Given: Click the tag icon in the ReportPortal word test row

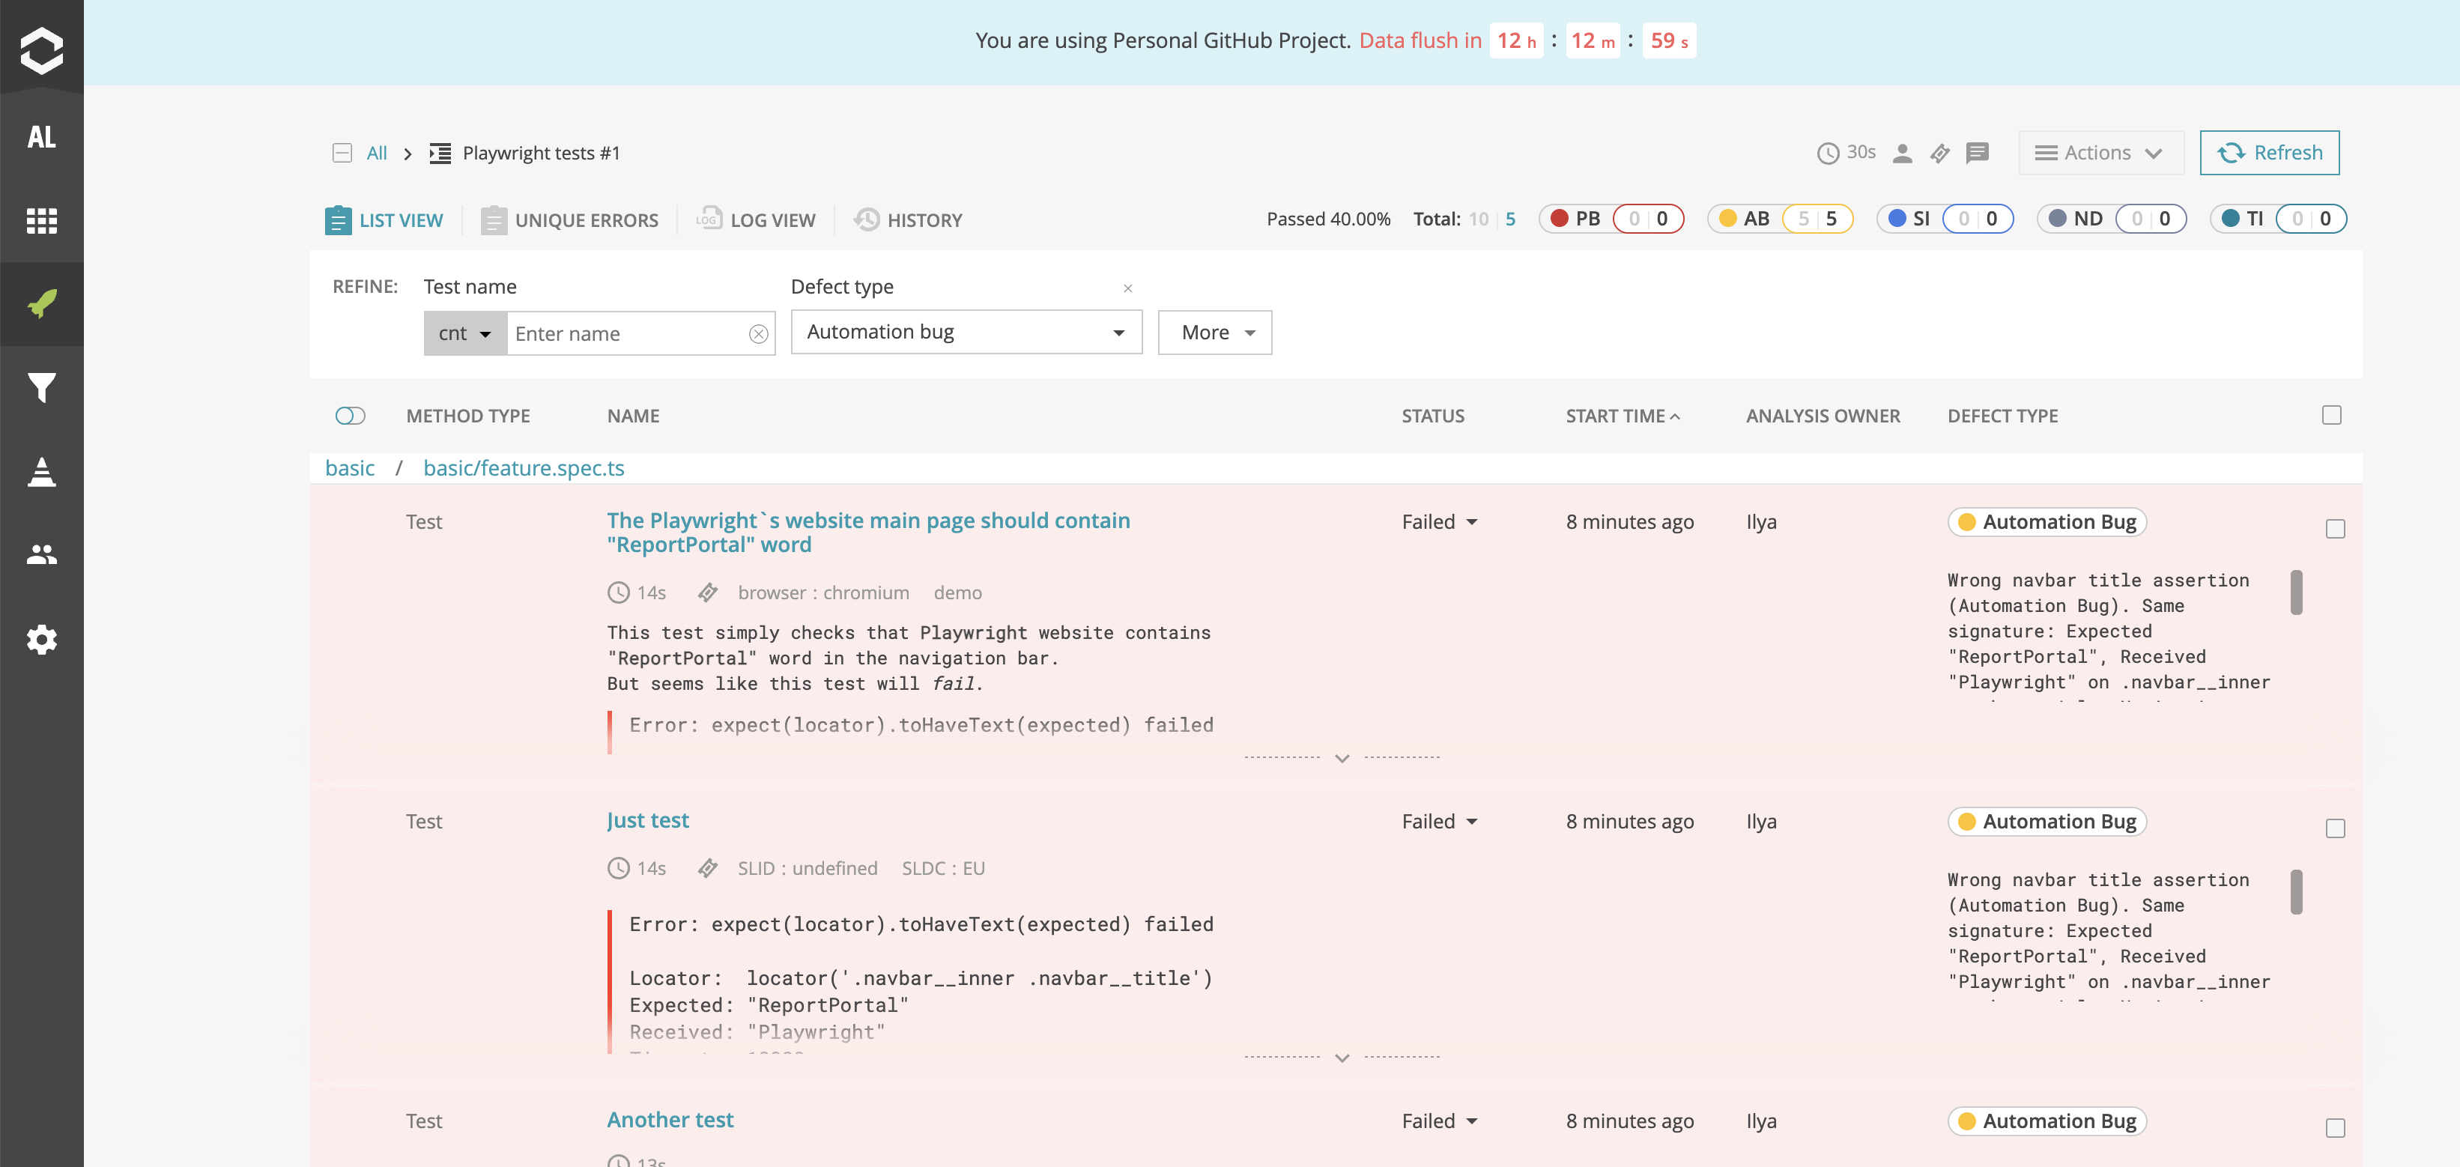Looking at the screenshot, I should (x=708, y=593).
